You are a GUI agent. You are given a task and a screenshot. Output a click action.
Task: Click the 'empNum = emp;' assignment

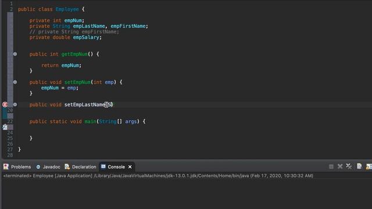[x=59, y=88]
